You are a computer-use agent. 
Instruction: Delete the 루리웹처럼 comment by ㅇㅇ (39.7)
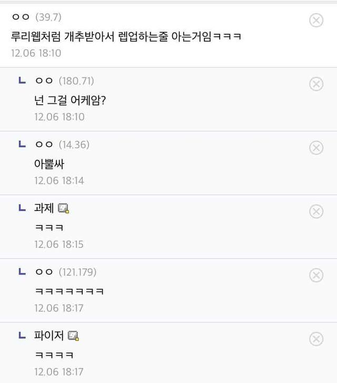(316, 21)
